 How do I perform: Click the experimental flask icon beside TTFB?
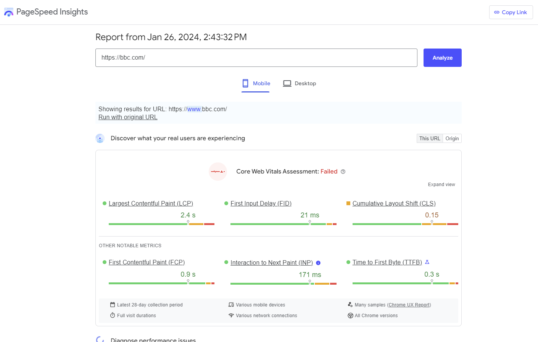[427, 262]
